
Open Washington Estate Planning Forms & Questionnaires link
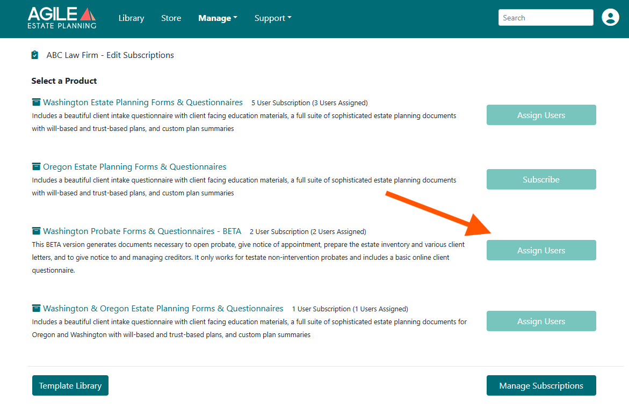(143, 102)
